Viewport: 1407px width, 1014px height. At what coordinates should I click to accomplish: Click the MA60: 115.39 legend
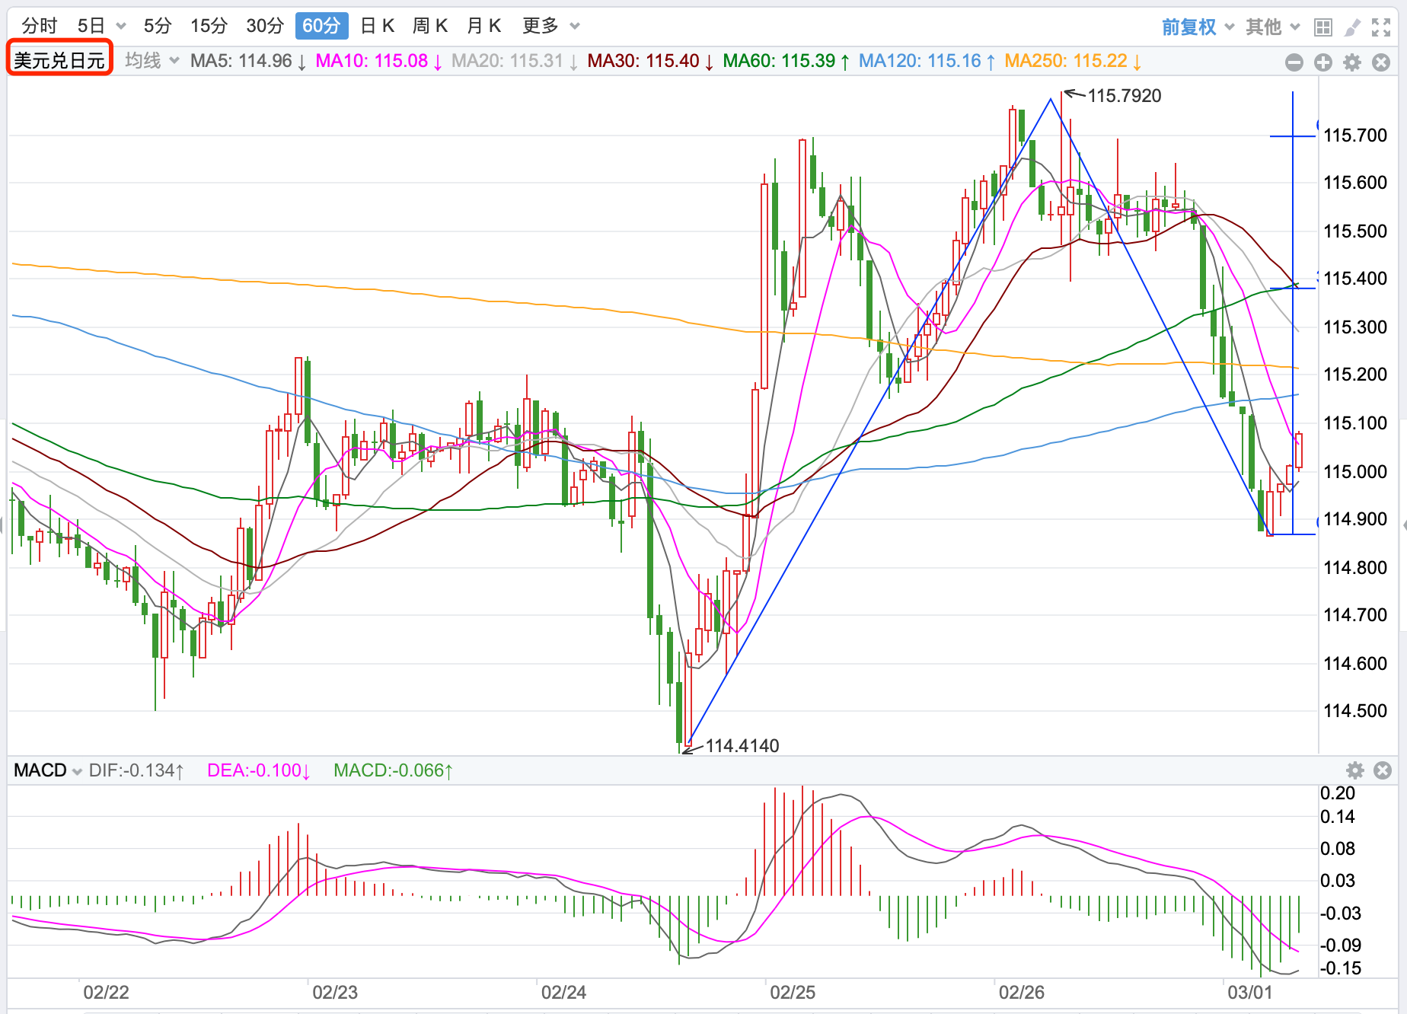click(x=786, y=61)
